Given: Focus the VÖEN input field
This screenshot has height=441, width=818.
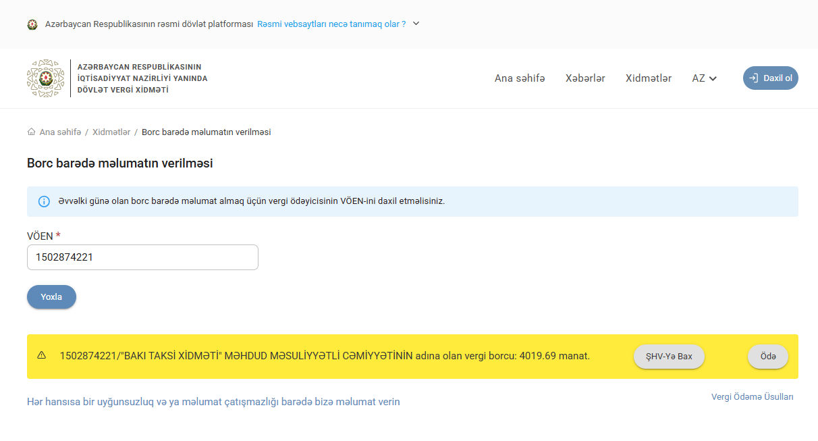Looking at the screenshot, I should 142,257.
